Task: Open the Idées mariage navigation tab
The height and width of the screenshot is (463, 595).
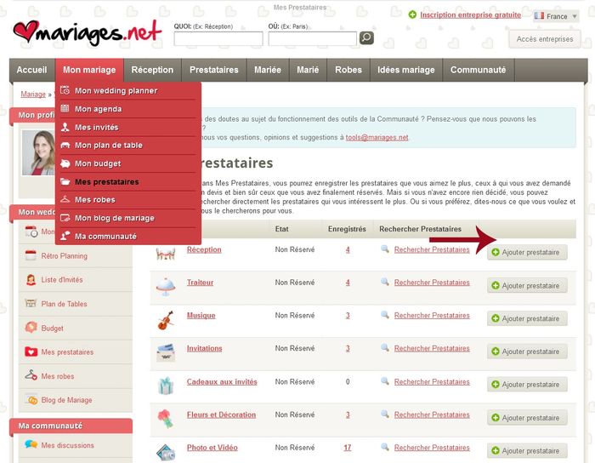Action: click(406, 70)
